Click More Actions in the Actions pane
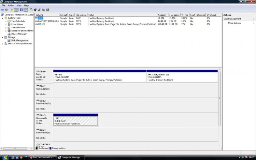This screenshot has width=256, height=160. tap(234, 23)
